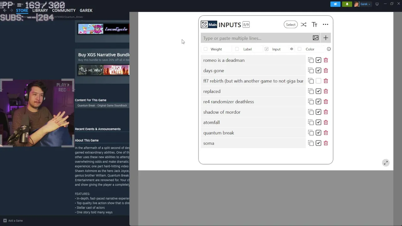Open Steam announcements megaphone button
Image resolution: width=402 pixels, height=226 pixels.
point(335,4)
